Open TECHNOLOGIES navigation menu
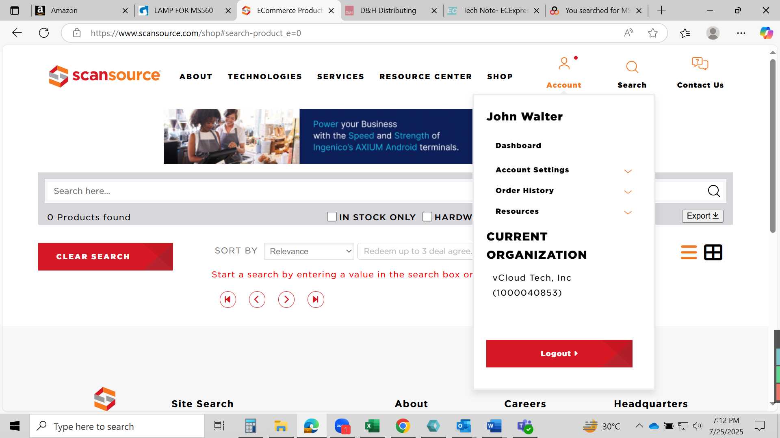The image size is (780, 438). coord(265,77)
